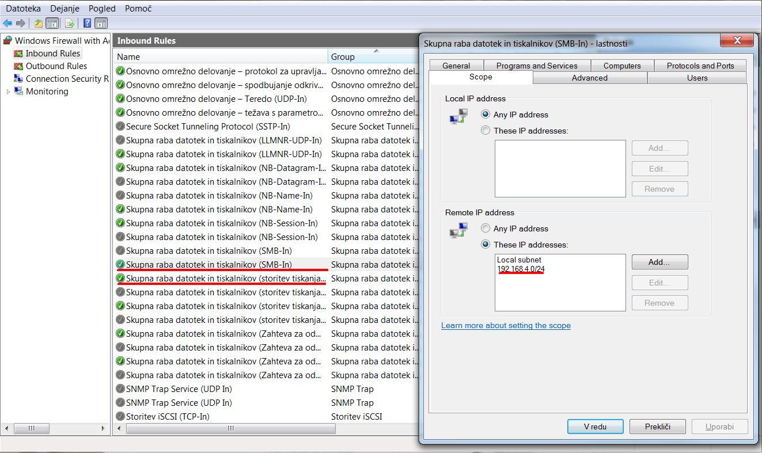Select 192.168.4.0/24 in the remote address list
Image resolution: width=762 pixels, height=453 pixels.
(521, 268)
